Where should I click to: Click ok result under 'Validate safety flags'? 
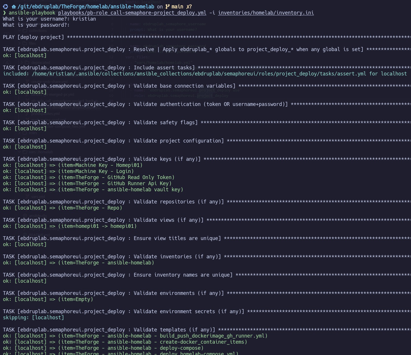tap(25, 129)
